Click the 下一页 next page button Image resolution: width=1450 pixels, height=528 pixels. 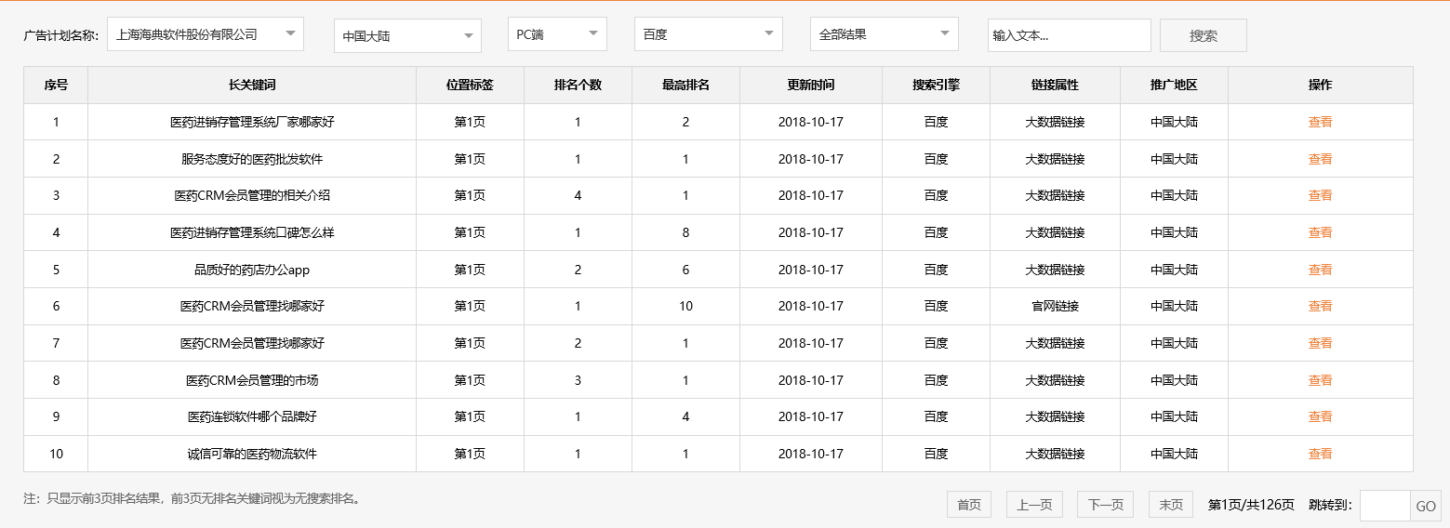(1105, 505)
